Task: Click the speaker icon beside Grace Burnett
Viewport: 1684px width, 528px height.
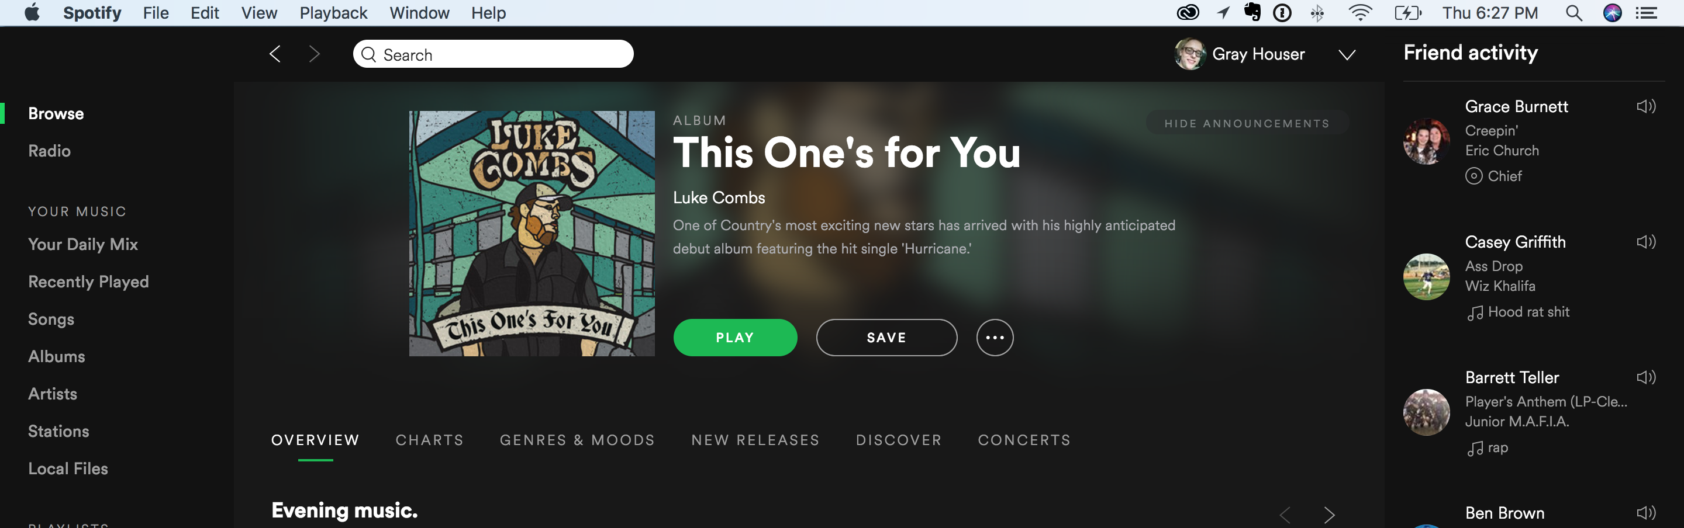Action: tap(1645, 106)
